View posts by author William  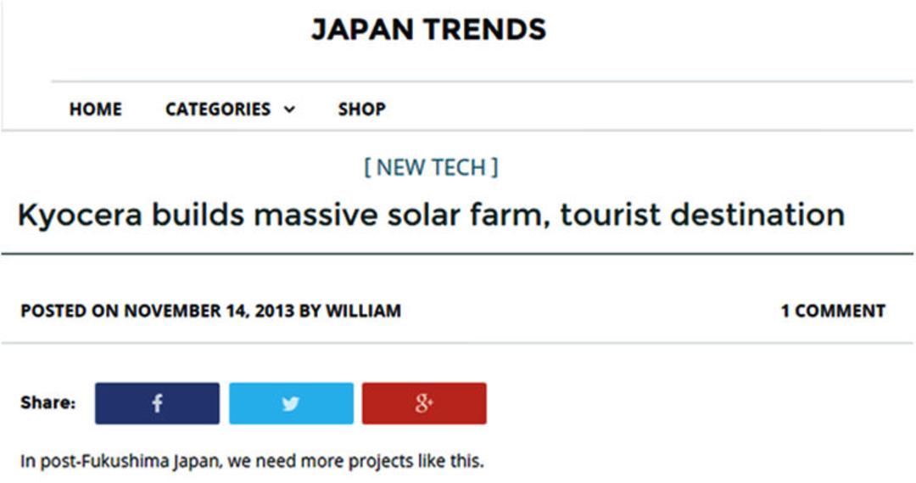[x=363, y=311]
